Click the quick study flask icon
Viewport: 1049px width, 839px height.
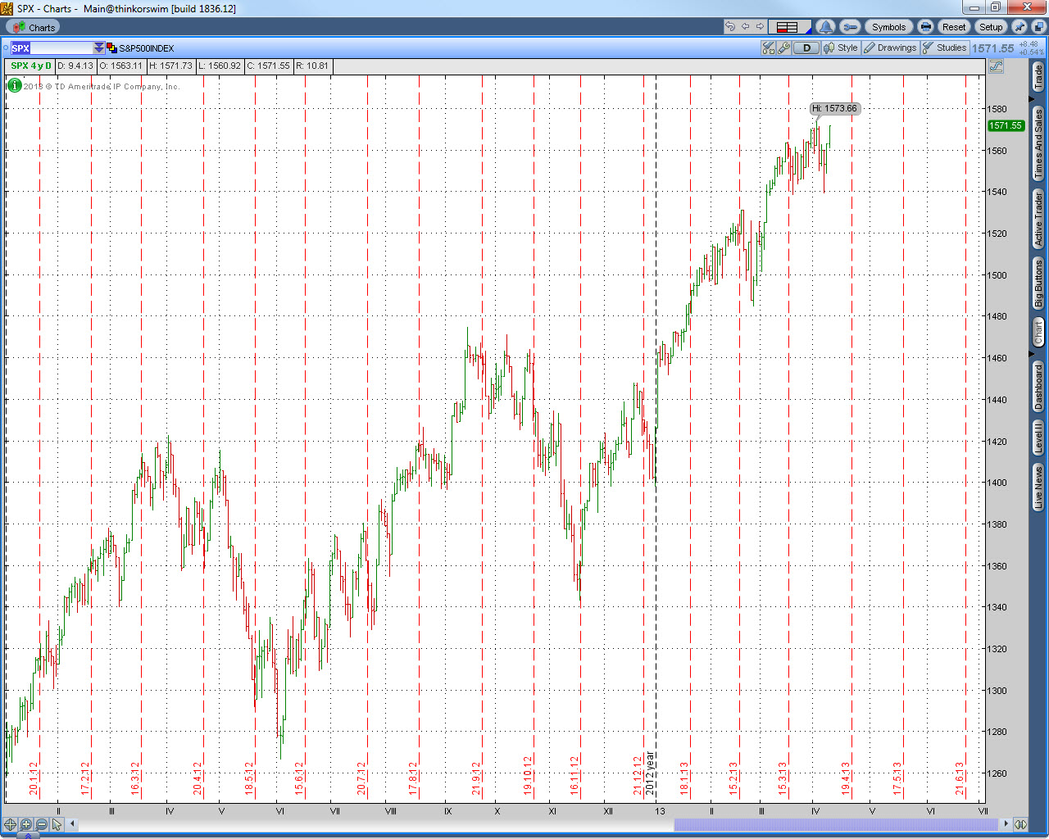click(768, 48)
